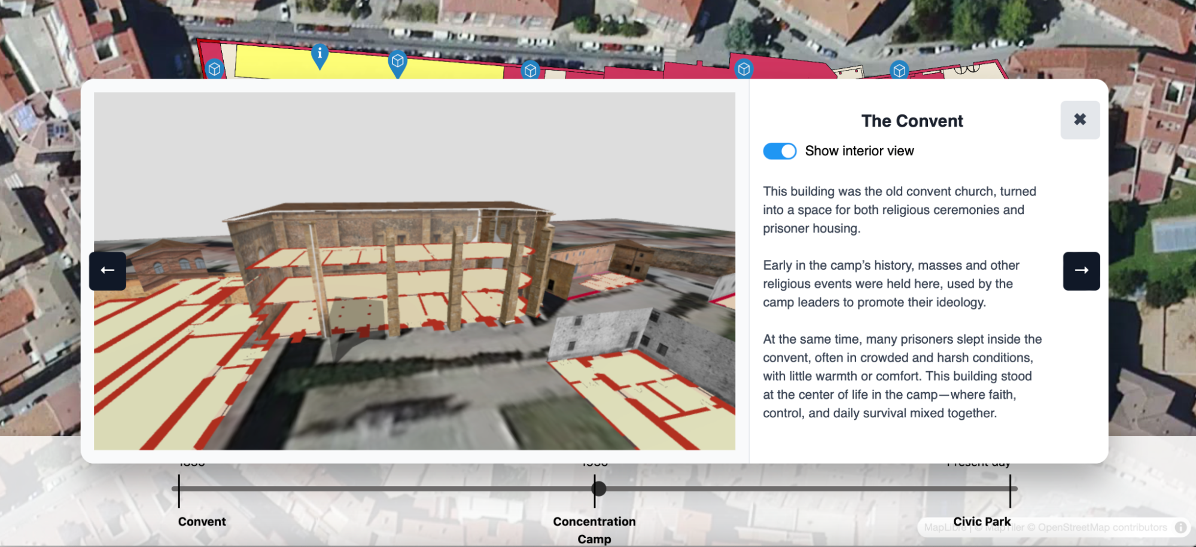The height and width of the screenshot is (547, 1196).
Task: Select the Convent period on the timeline
Action: tap(202, 521)
